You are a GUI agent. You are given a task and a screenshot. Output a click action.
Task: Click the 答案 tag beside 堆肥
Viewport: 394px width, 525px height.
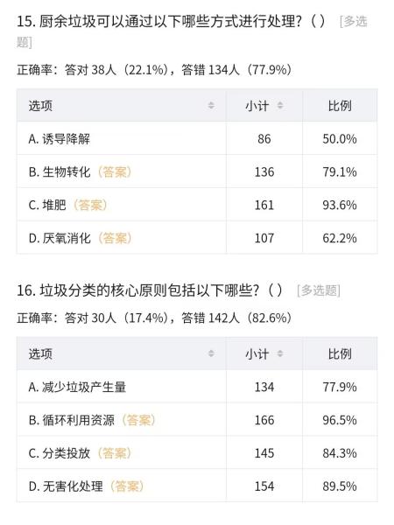[x=90, y=205]
